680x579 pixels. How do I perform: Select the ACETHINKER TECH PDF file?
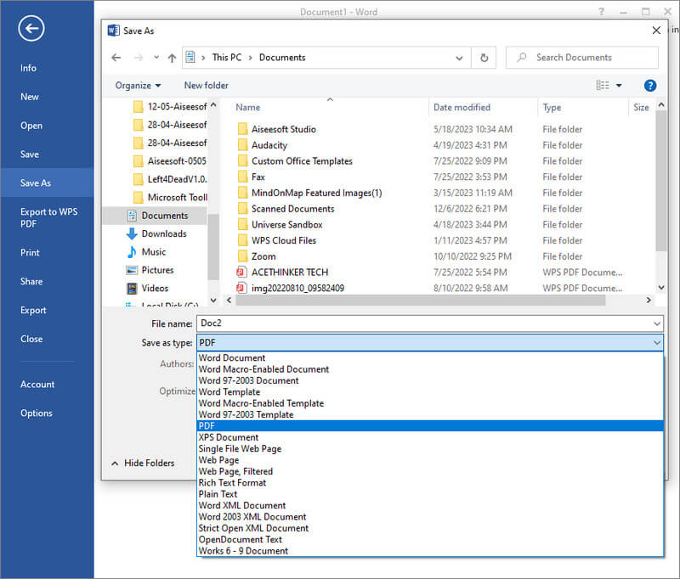pos(289,273)
